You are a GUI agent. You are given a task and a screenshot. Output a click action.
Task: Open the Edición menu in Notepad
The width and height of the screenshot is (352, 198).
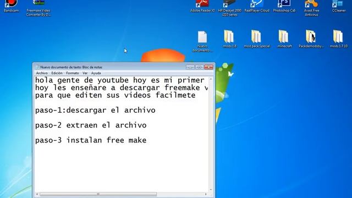tap(57, 73)
